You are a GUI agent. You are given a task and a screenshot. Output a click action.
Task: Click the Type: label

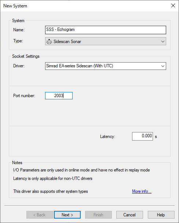(18, 41)
